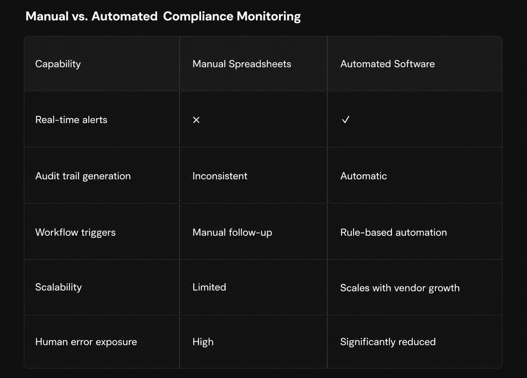
Task: Click the X mark under Manual Spreadsheets
Action: [x=196, y=120]
